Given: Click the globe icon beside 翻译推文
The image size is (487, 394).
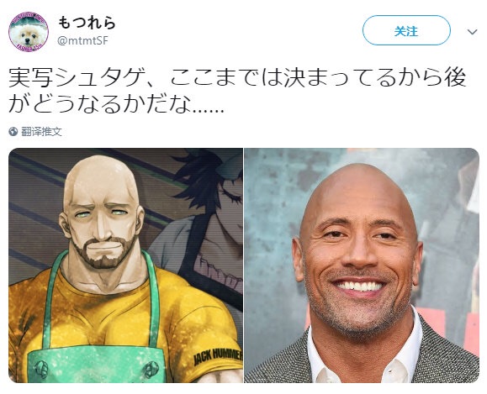Looking at the screenshot, I should tap(13, 132).
